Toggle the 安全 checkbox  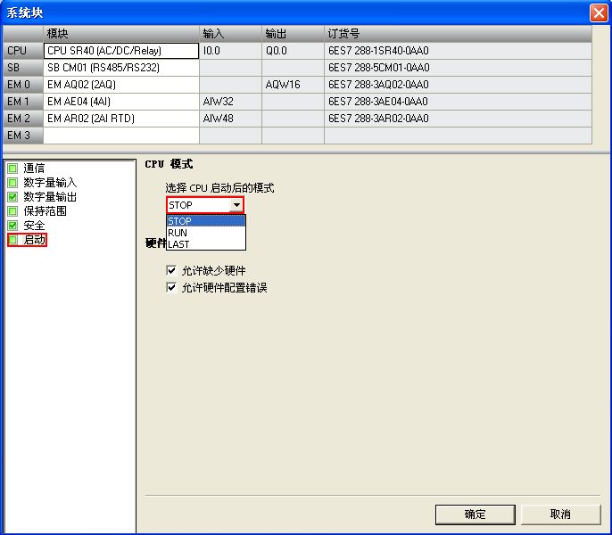pos(12,226)
